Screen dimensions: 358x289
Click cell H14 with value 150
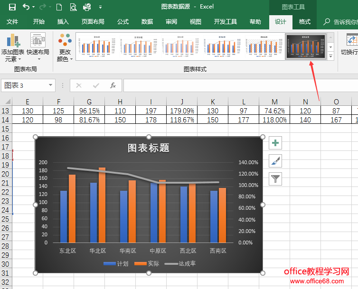pos(120,120)
